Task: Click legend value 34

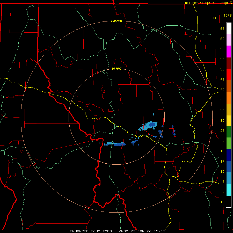Action: click(x=222, y=110)
